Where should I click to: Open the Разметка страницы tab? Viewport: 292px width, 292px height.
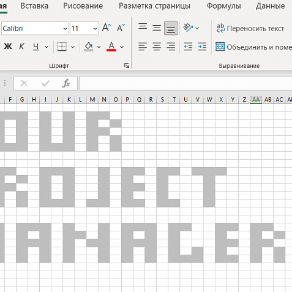click(x=154, y=6)
